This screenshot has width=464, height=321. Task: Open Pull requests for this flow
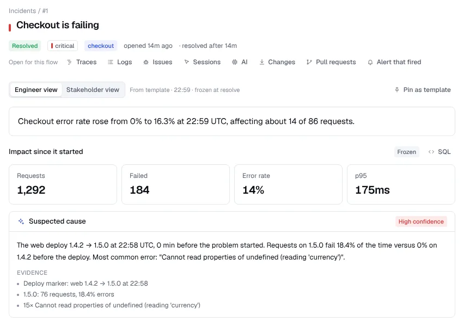(x=331, y=62)
